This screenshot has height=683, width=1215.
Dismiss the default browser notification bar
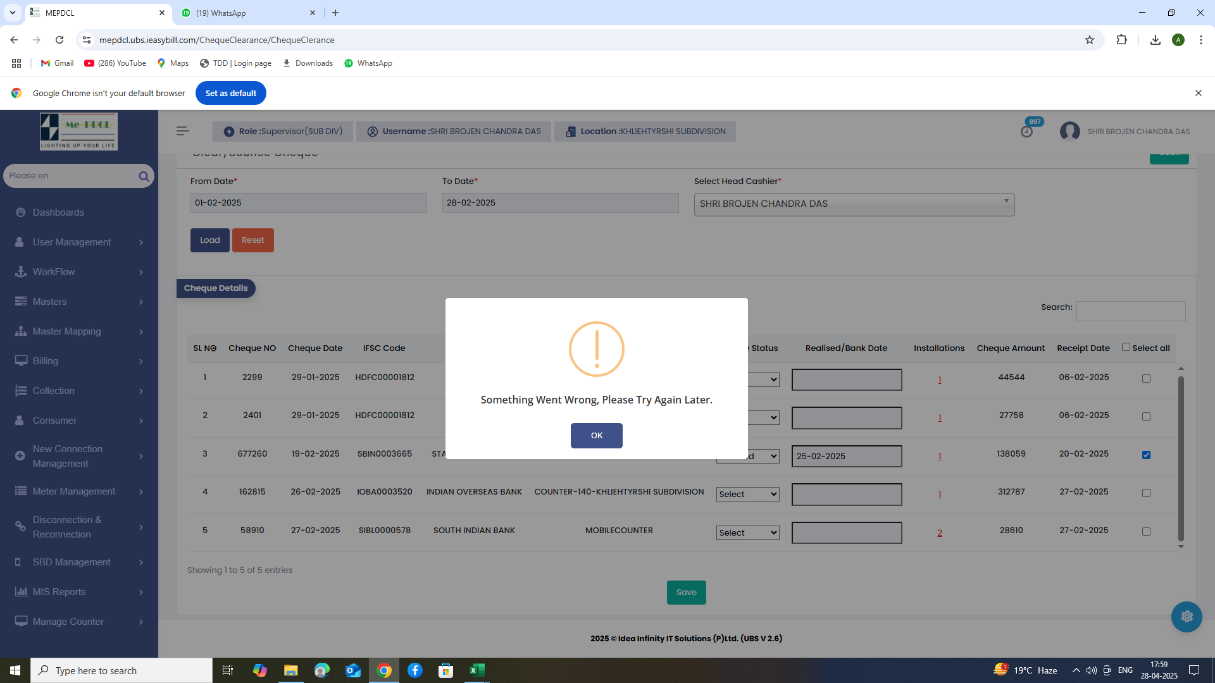click(x=1198, y=93)
